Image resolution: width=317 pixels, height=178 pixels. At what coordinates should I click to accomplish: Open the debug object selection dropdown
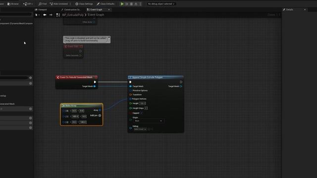[x=161, y=4]
